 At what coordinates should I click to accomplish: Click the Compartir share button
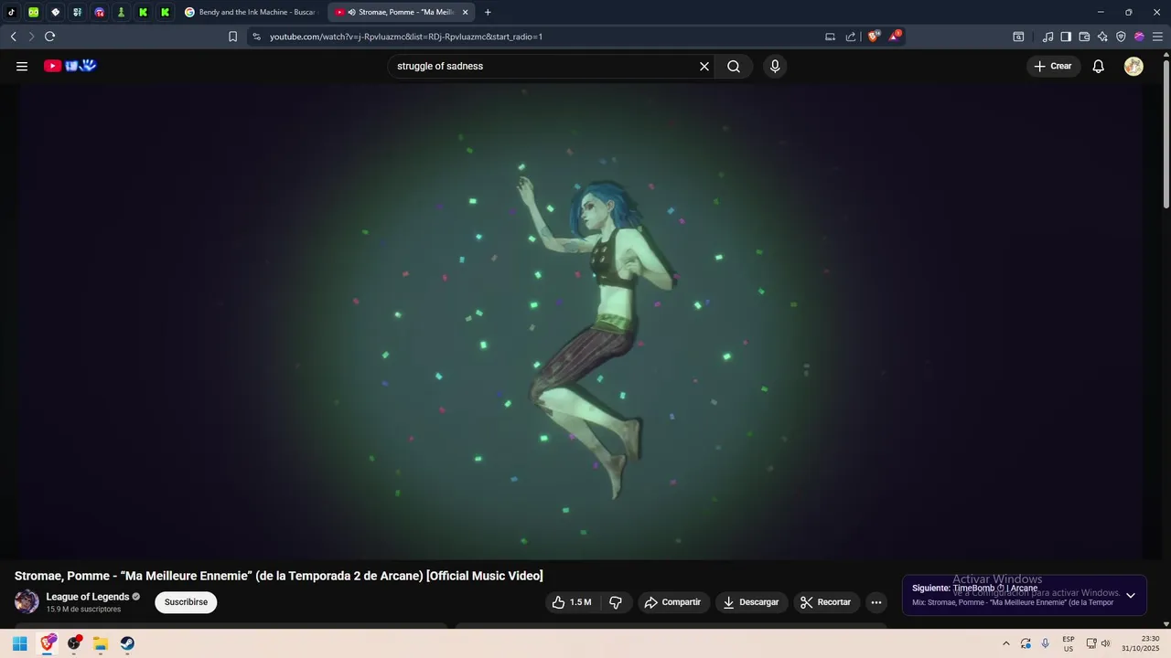672,602
